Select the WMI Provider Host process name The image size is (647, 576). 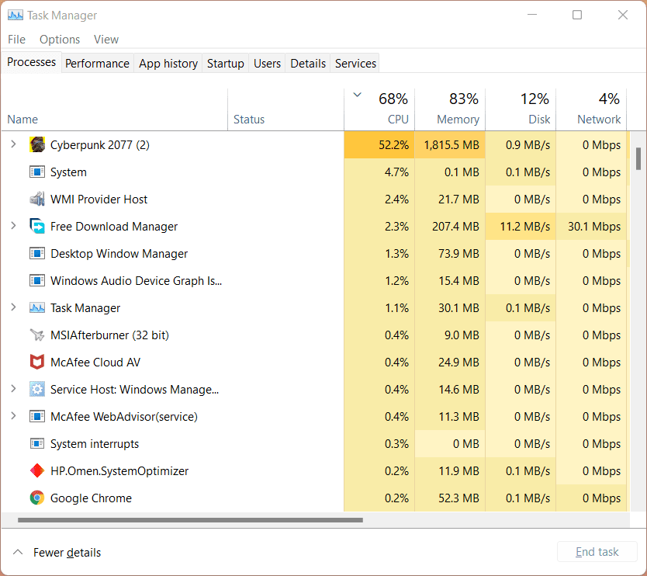(x=99, y=200)
